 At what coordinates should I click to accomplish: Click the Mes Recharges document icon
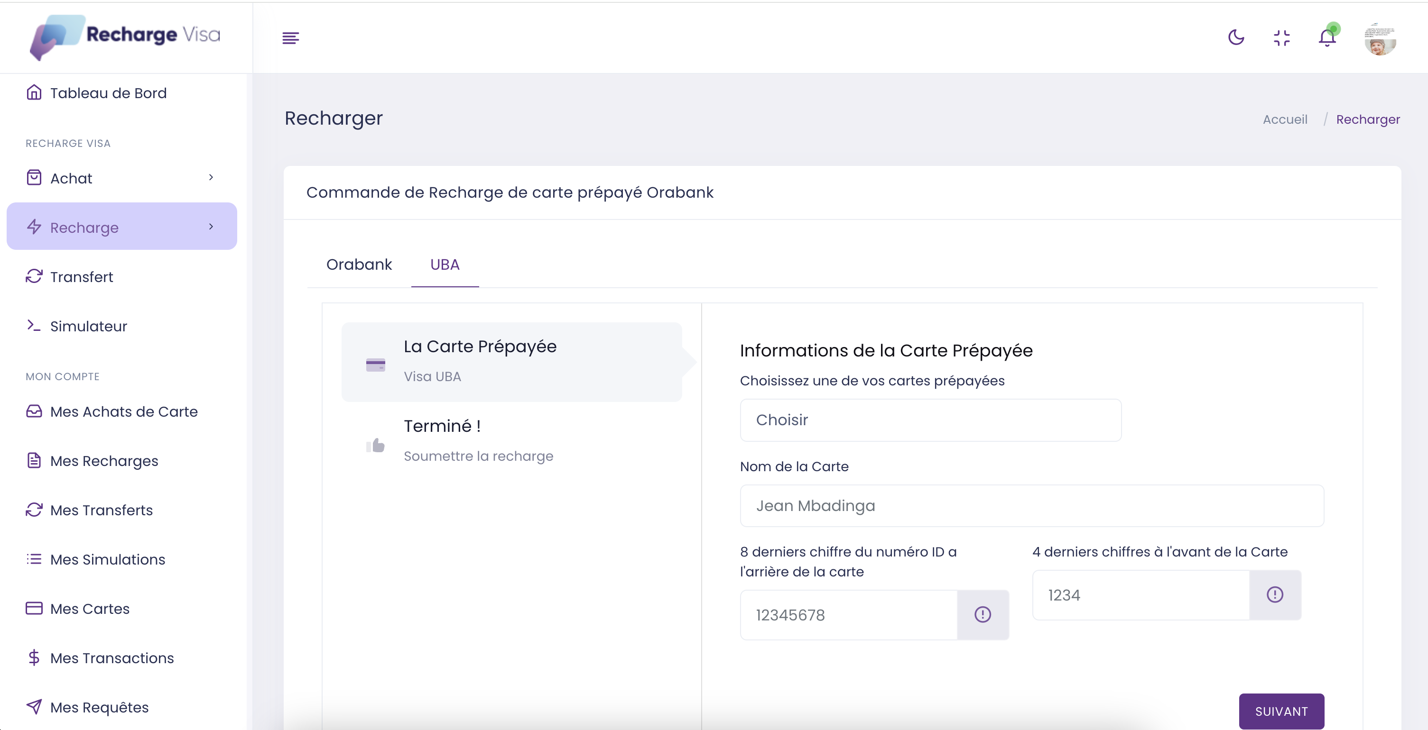34,460
